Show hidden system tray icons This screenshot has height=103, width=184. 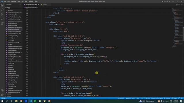point(156,101)
